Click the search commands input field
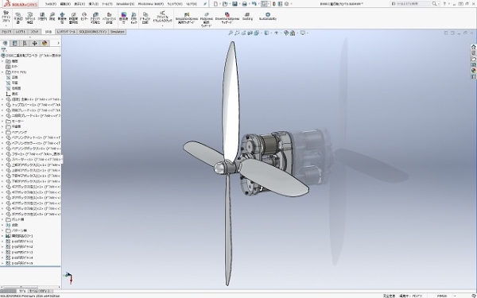Screen dimensions: 477x298 click(412, 4)
